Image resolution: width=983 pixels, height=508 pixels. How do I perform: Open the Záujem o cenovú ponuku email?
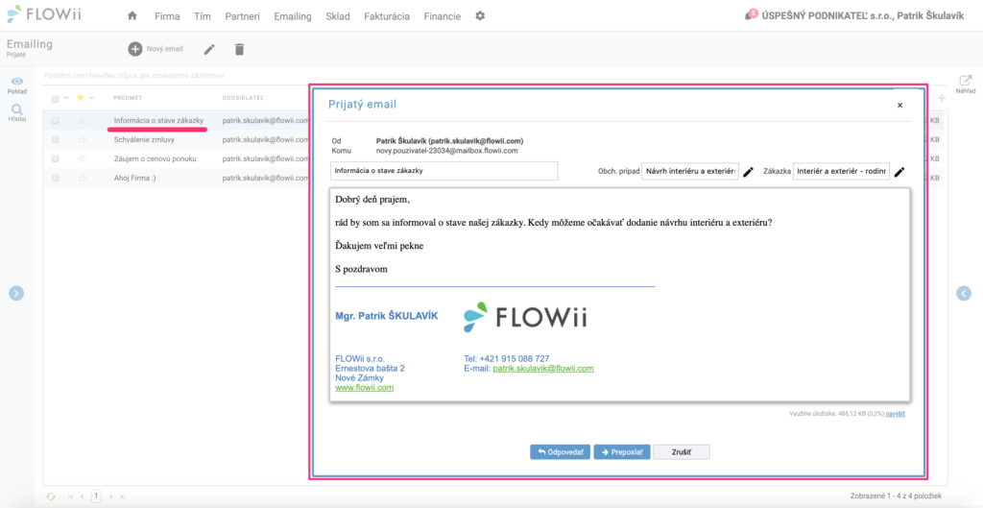click(153, 158)
